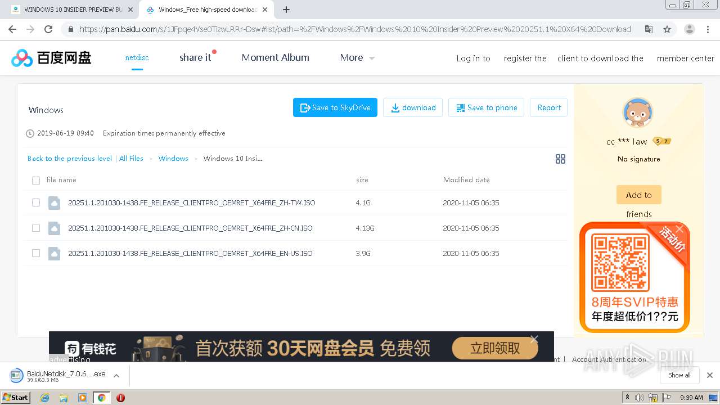The image size is (720, 405).
Task: Open the Windows Start menu
Action: pos(16,397)
